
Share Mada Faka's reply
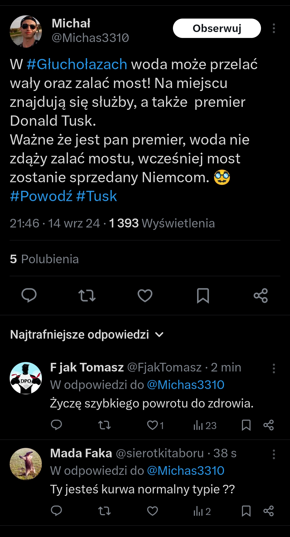[x=269, y=511]
